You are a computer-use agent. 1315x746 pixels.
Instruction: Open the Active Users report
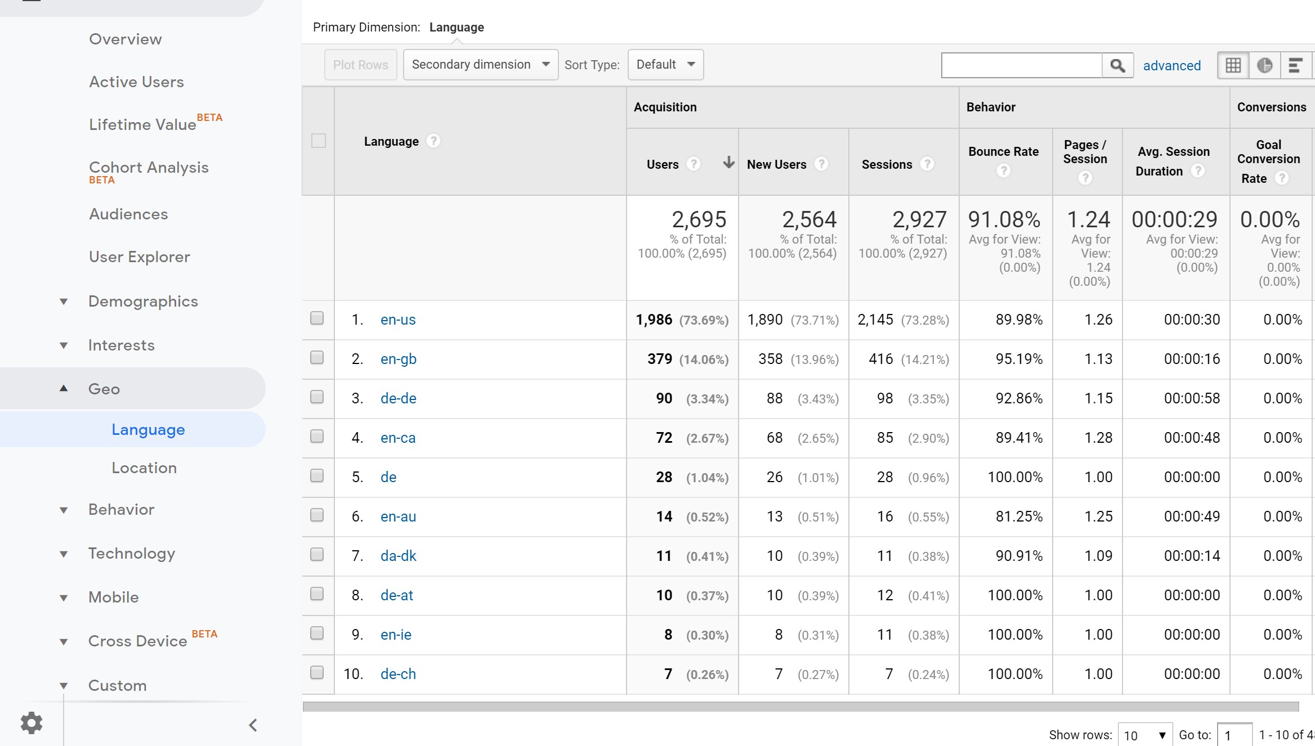[x=136, y=82]
